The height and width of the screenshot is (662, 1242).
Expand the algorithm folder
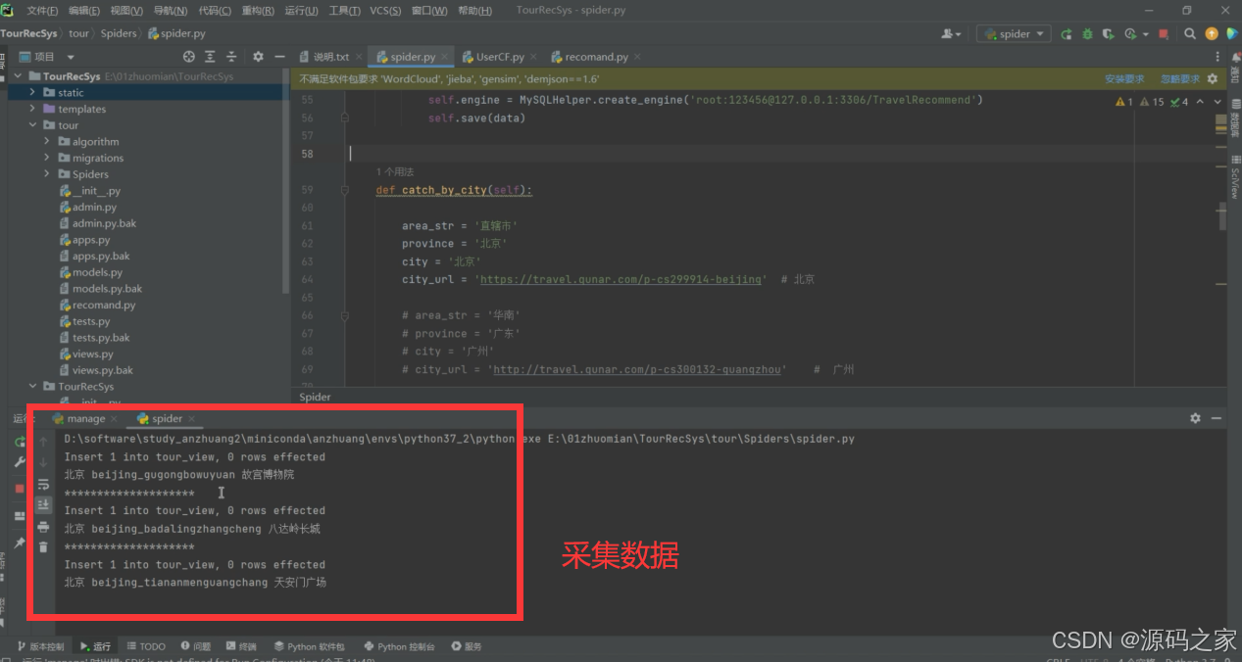[x=47, y=141]
